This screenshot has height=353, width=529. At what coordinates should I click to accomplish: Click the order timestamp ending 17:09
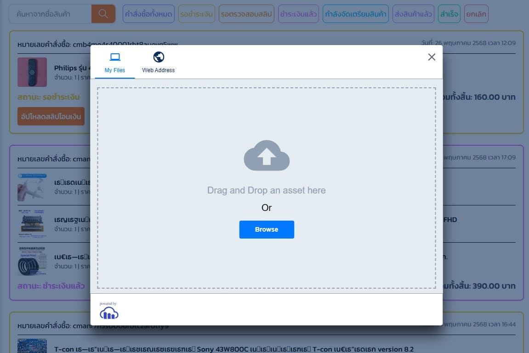pyautogui.click(x=479, y=158)
